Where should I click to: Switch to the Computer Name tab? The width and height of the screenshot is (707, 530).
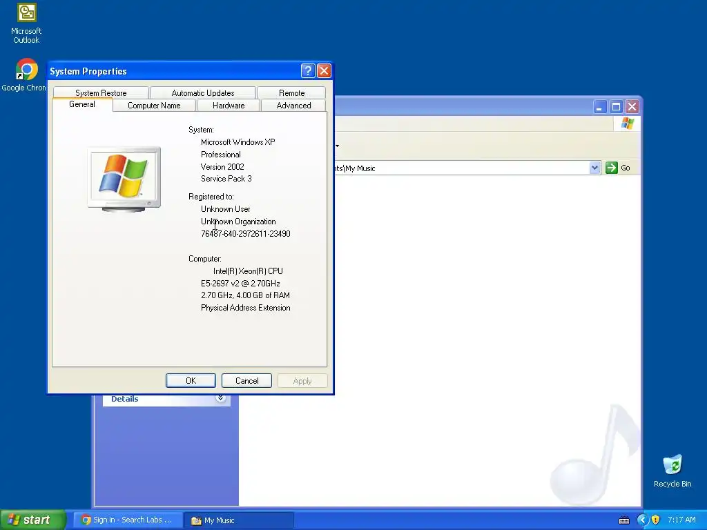(x=154, y=106)
